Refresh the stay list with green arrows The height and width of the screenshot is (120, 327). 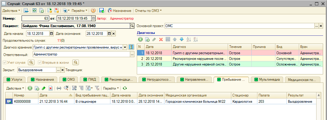pyautogui.click(x=125, y=88)
